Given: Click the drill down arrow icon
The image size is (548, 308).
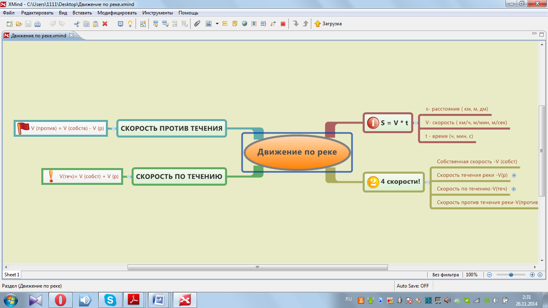Looking at the screenshot, I should point(296,24).
